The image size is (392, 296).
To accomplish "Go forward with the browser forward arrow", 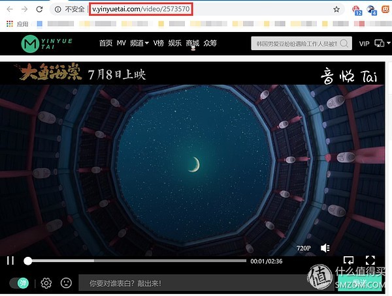I will 25,9.
